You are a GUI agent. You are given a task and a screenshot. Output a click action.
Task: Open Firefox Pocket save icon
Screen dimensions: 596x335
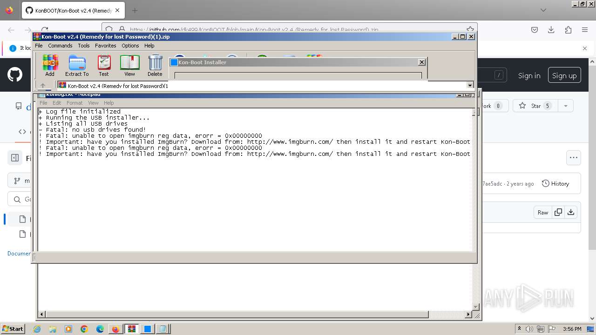[x=535, y=30]
